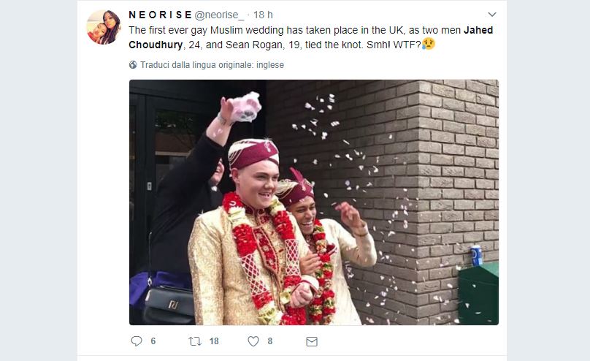Click the like count 8
The height and width of the screenshot is (361, 590).
[270, 341]
